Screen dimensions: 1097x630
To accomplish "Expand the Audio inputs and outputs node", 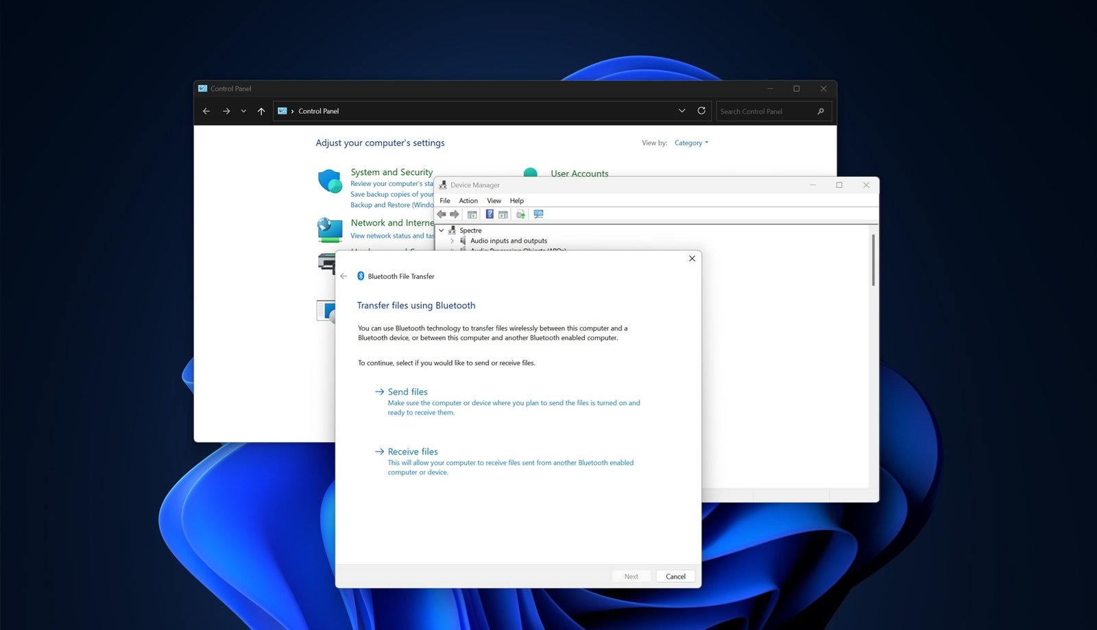I will [453, 241].
